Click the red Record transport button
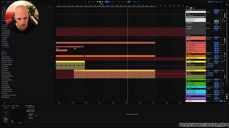229x128 pixels. pyautogui.click(x=102, y=2)
